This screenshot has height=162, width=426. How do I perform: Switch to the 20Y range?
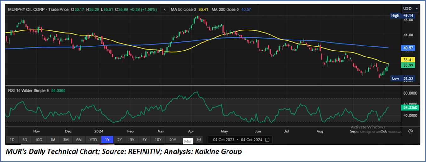[173, 139]
